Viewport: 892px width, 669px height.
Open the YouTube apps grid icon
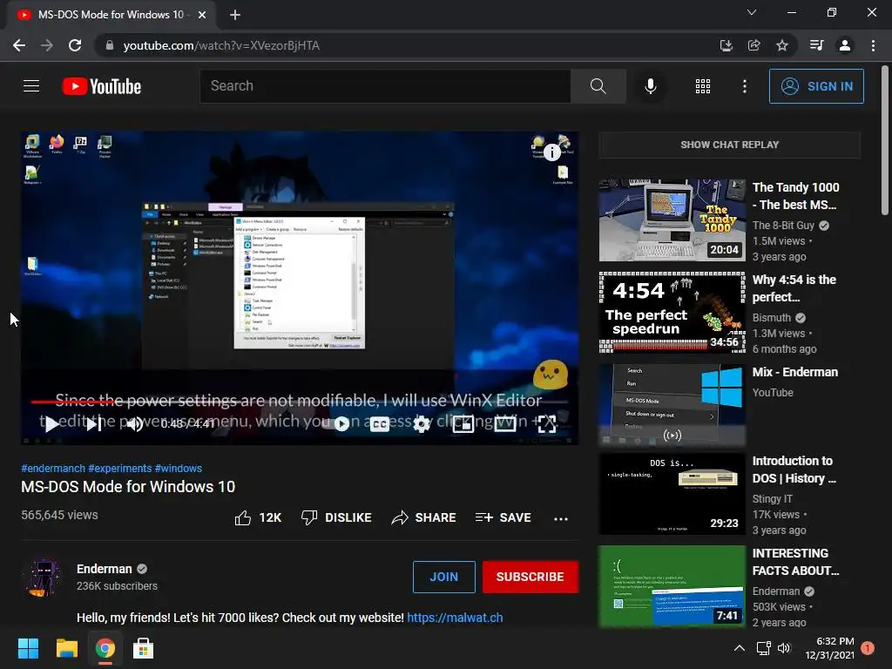pyautogui.click(x=703, y=86)
